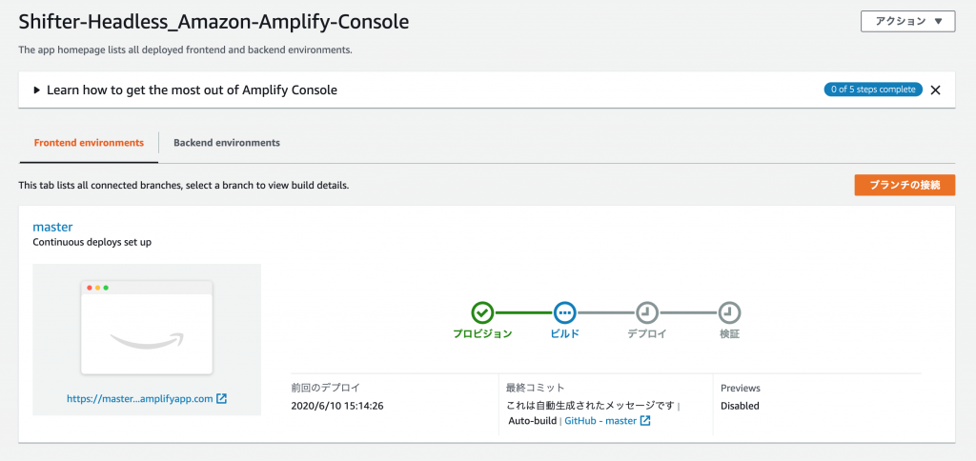Click the green プロビジョン checkmark icon
Screen dimensions: 976x461
pos(482,312)
